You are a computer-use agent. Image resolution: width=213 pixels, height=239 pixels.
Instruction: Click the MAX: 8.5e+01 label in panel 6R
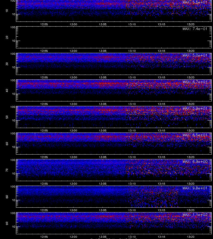195,135
